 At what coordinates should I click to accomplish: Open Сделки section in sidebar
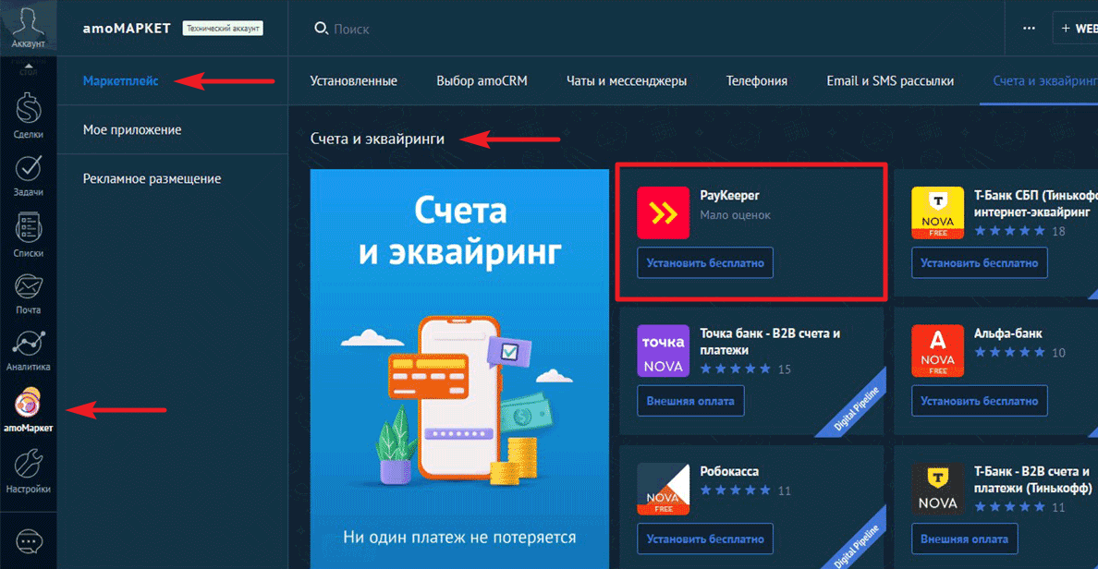tap(29, 116)
